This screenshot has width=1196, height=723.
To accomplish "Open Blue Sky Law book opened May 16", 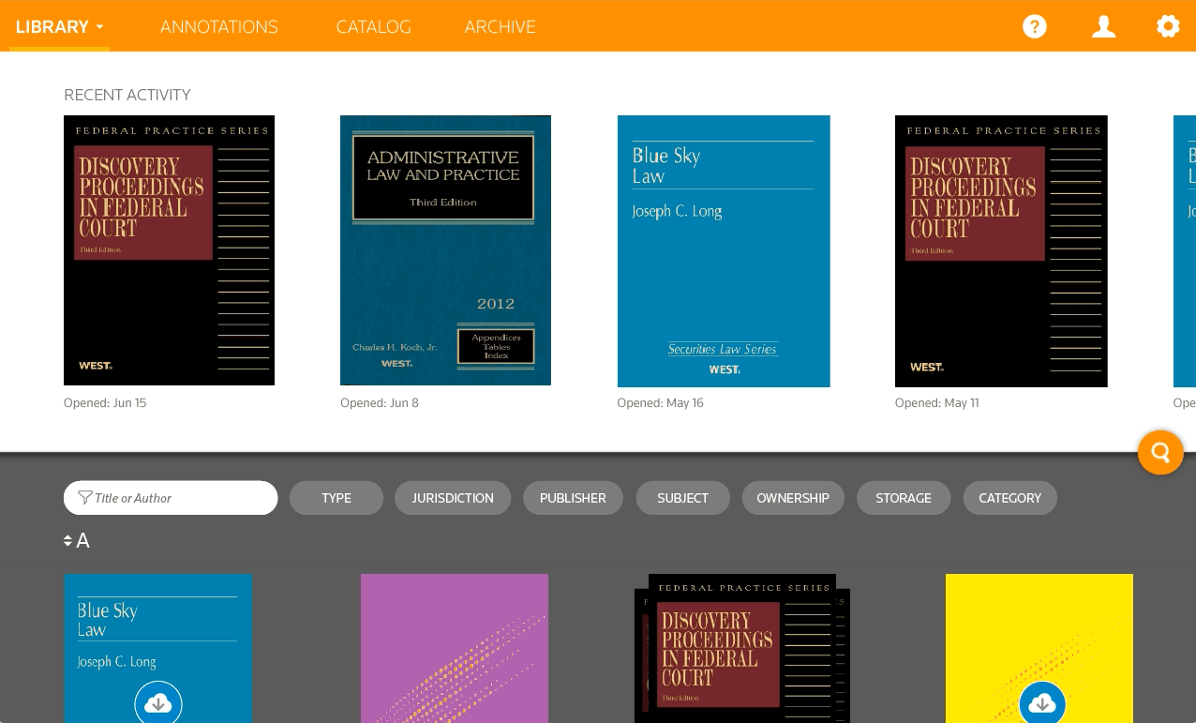I will point(724,251).
